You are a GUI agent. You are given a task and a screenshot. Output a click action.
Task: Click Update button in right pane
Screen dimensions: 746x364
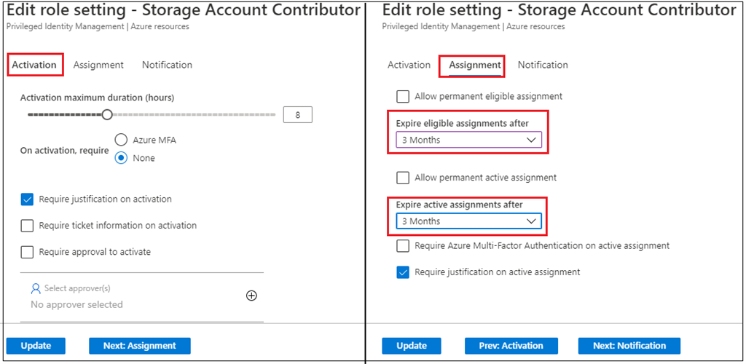pos(412,346)
